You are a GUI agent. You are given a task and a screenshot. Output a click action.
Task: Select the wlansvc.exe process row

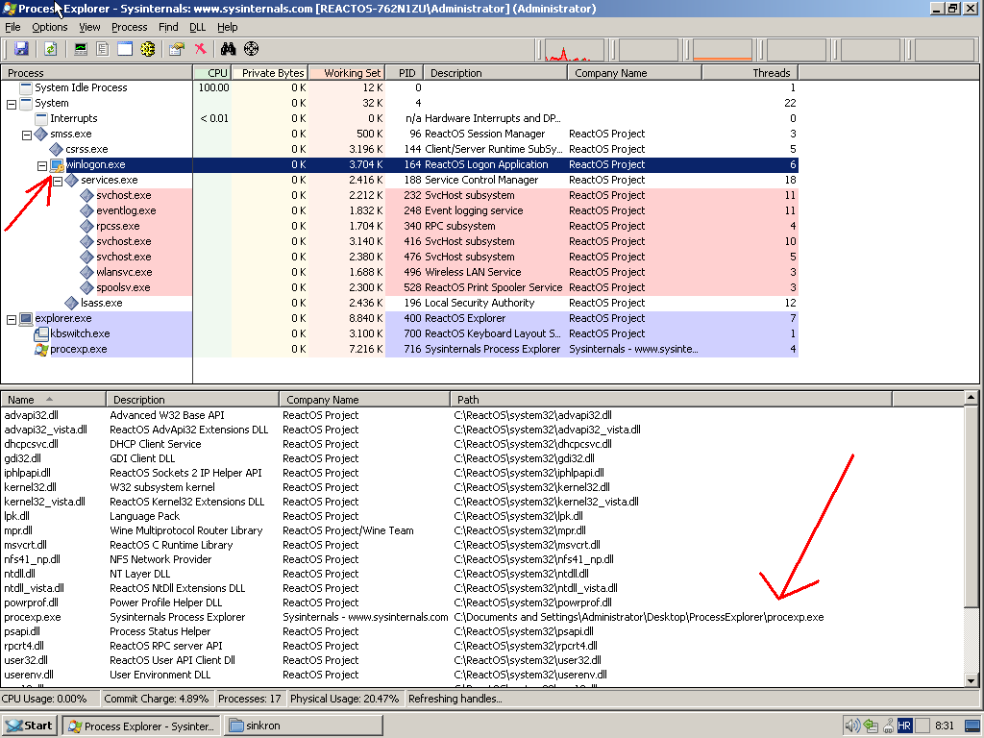(399, 272)
